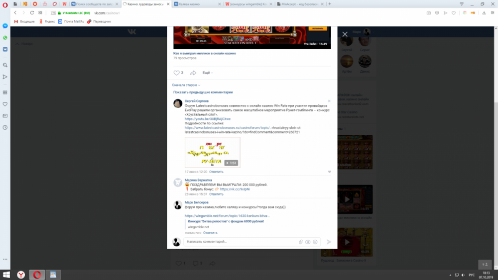The width and height of the screenshot is (498, 280).
Task: Expand the Ещё dropdown menu
Action: tap(208, 73)
